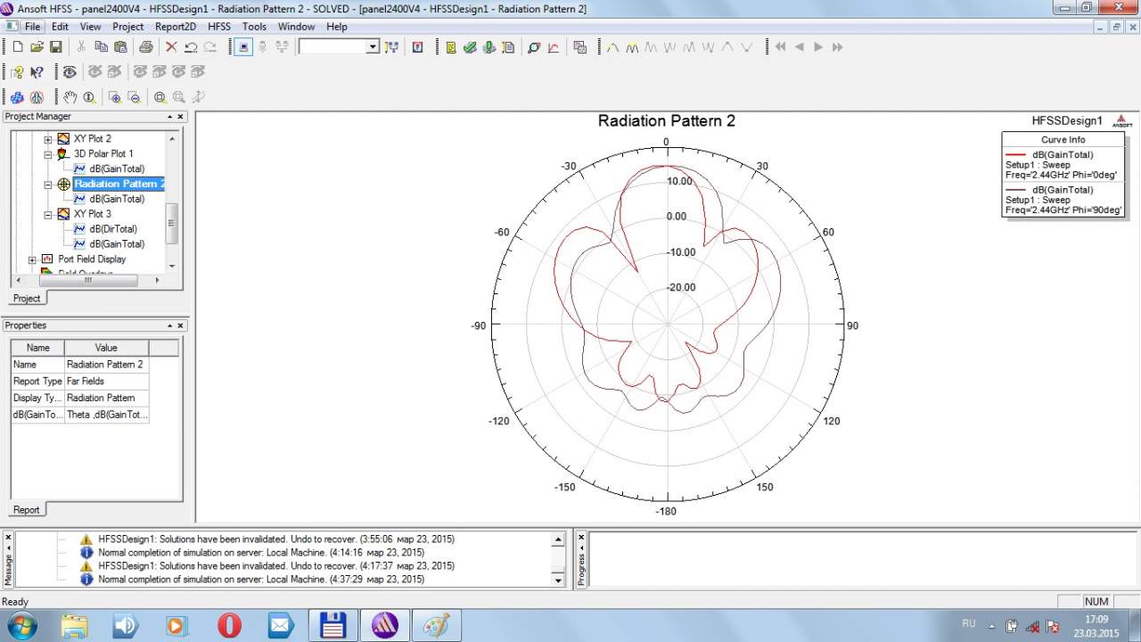Viewport: 1141px width, 642px height.
Task: Click the Undo arrow icon
Action: 191,47
